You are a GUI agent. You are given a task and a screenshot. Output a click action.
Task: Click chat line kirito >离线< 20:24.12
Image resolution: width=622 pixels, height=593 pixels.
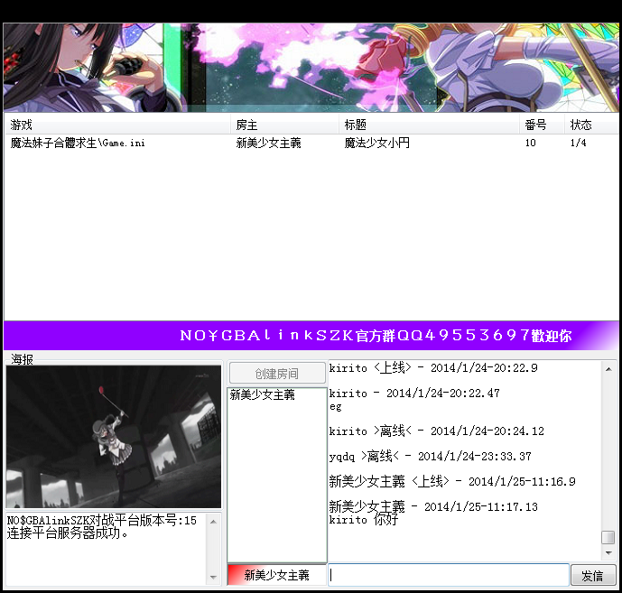[x=436, y=431]
